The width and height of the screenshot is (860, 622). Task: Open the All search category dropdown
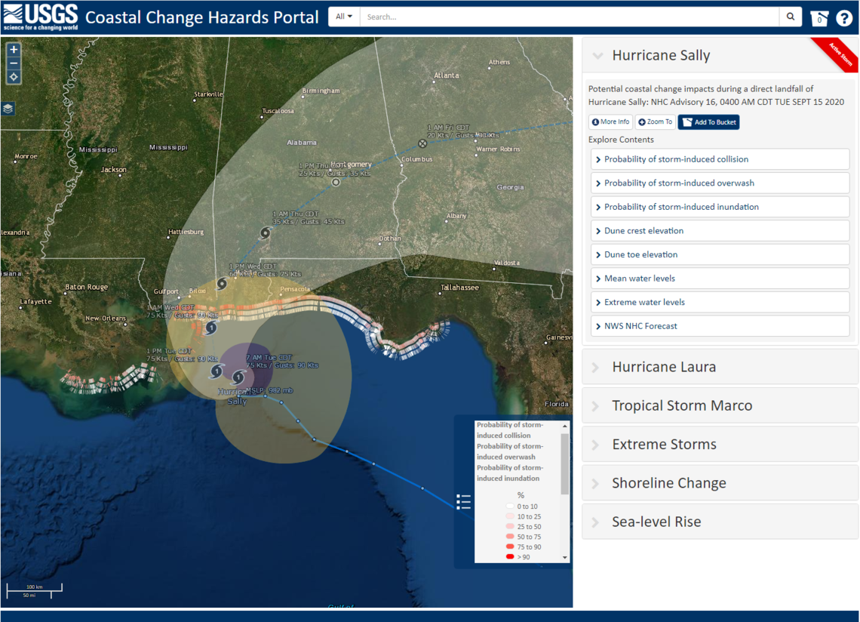[x=344, y=17]
